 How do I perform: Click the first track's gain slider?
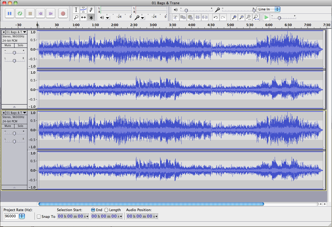[14, 53]
